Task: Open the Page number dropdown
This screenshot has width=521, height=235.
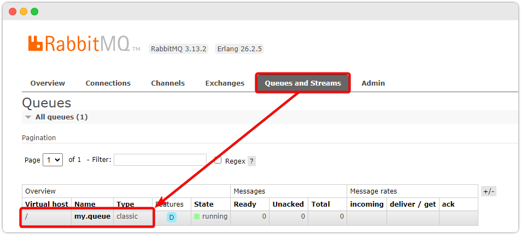Action: pyautogui.click(x=53, y=160)
